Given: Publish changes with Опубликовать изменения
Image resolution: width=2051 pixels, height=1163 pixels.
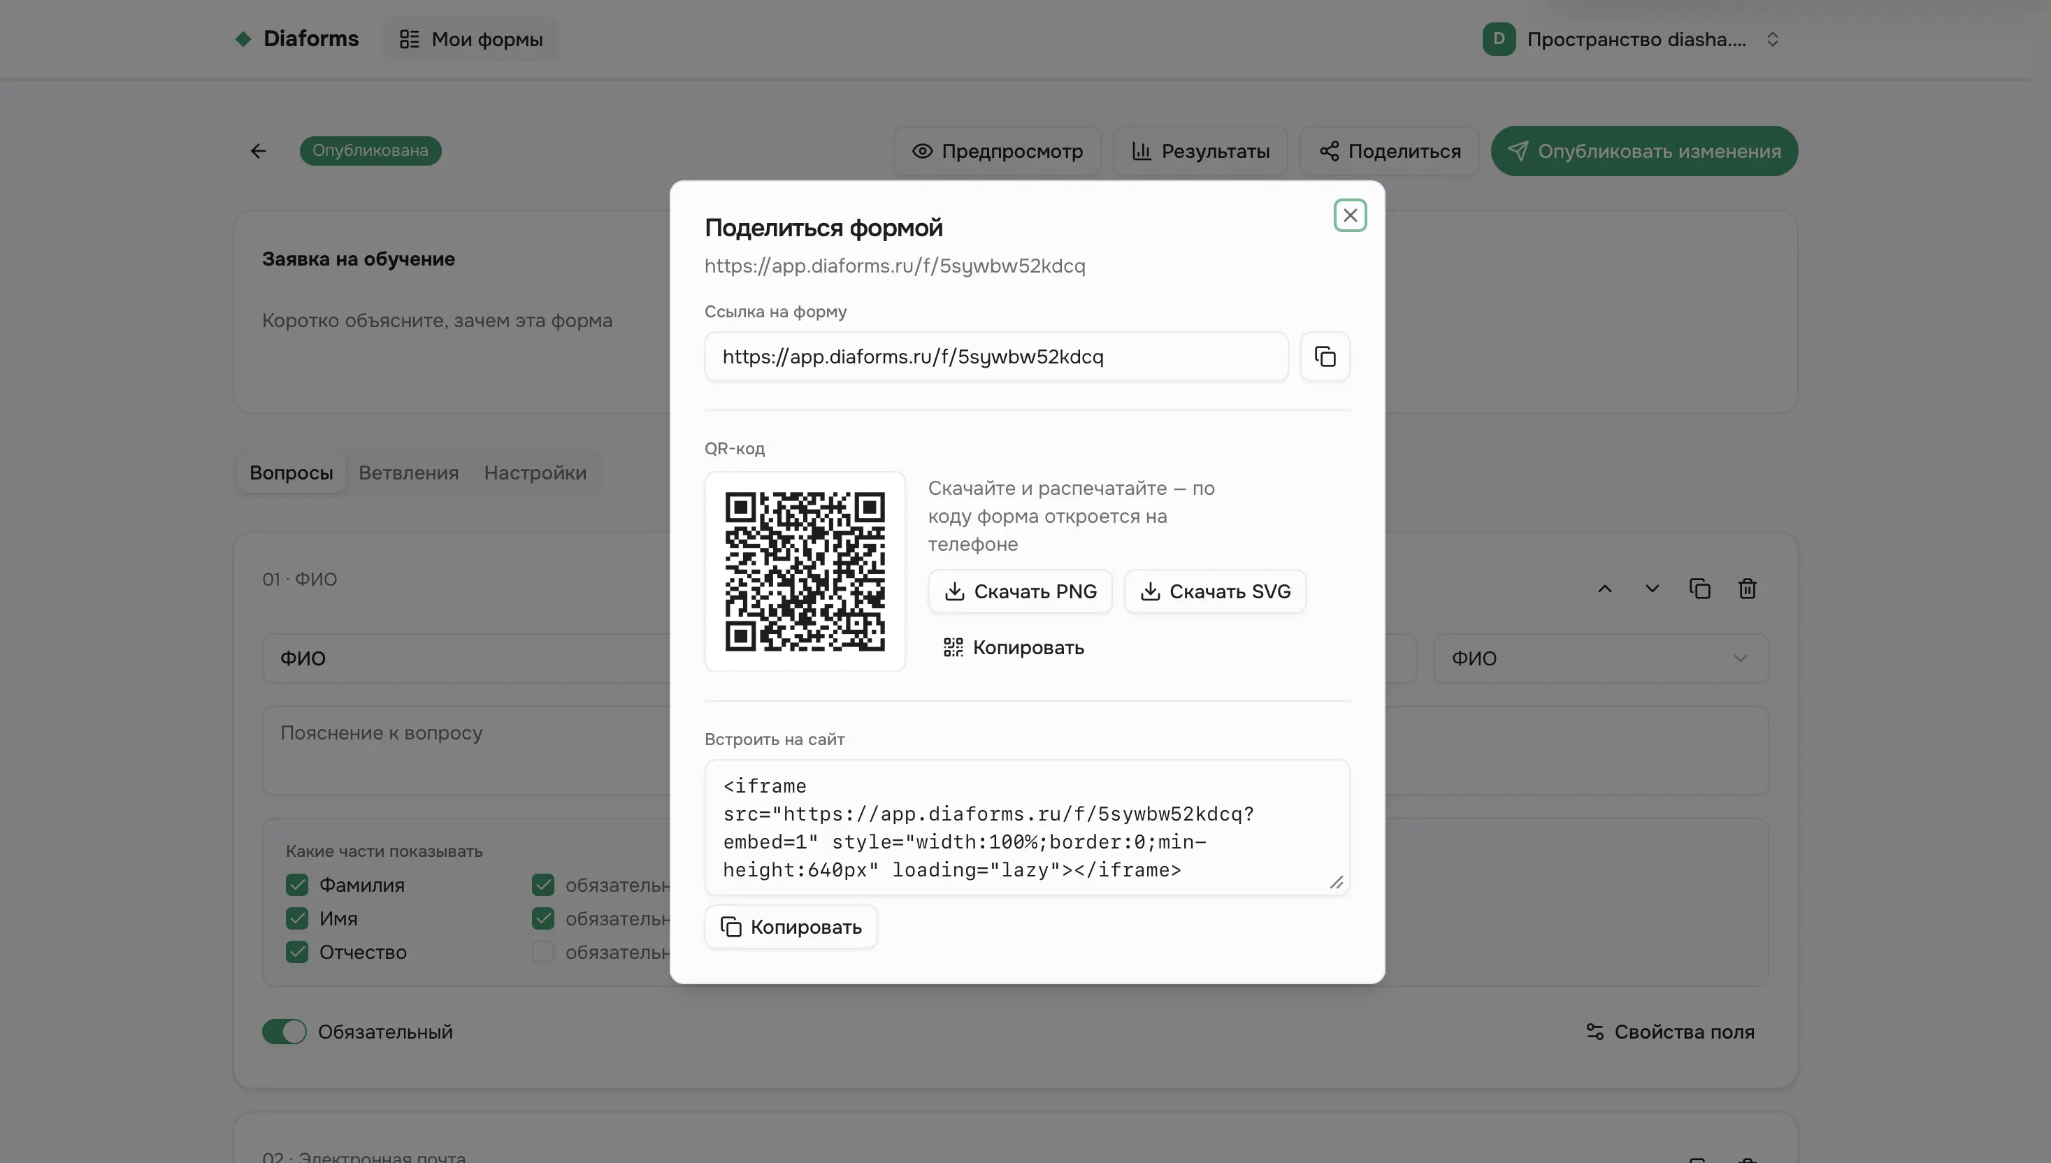Looking at the screenshot, I should [x=1643, y=151].
